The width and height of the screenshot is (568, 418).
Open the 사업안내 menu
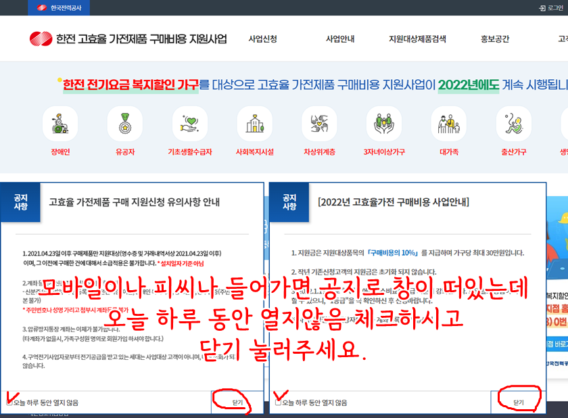coord(340,39)
